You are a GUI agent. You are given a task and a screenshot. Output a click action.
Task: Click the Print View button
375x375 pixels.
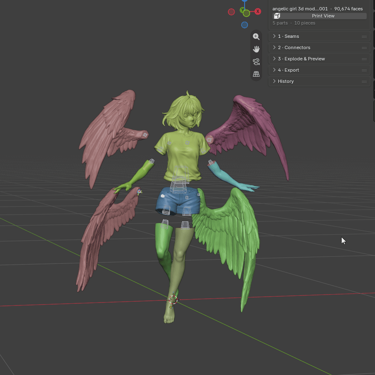click(x=320, y=16)
